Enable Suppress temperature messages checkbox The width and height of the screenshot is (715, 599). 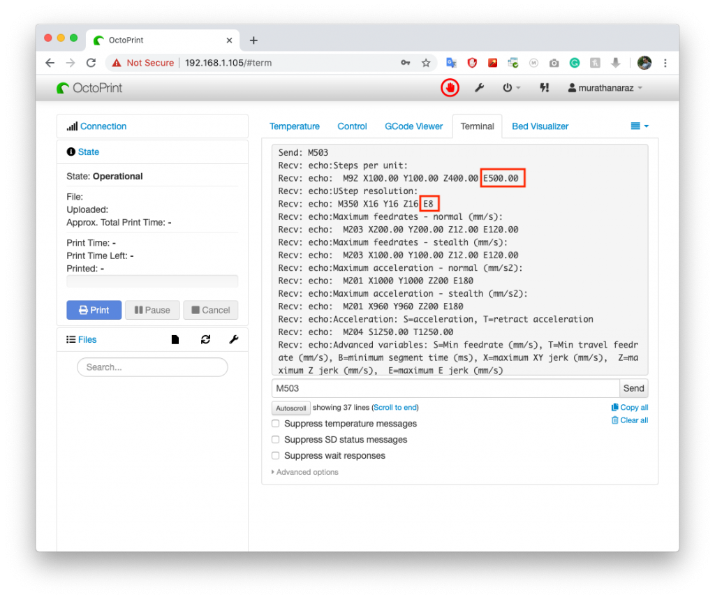[275, 424]
